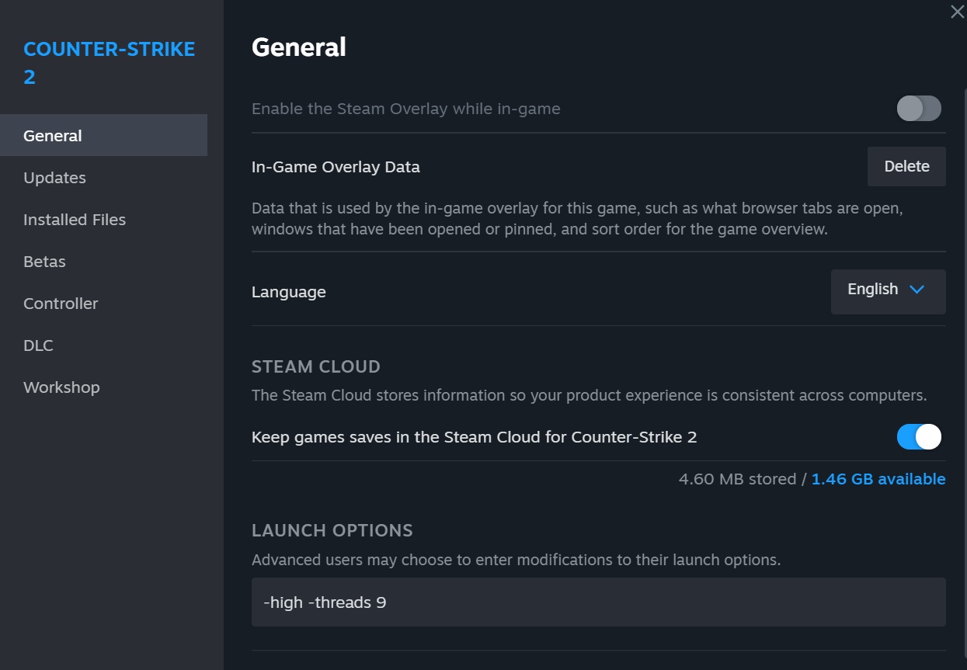This screenshot has width=967, height=670.
Task: Switch to the Updates section
Action: pos(54,178)
